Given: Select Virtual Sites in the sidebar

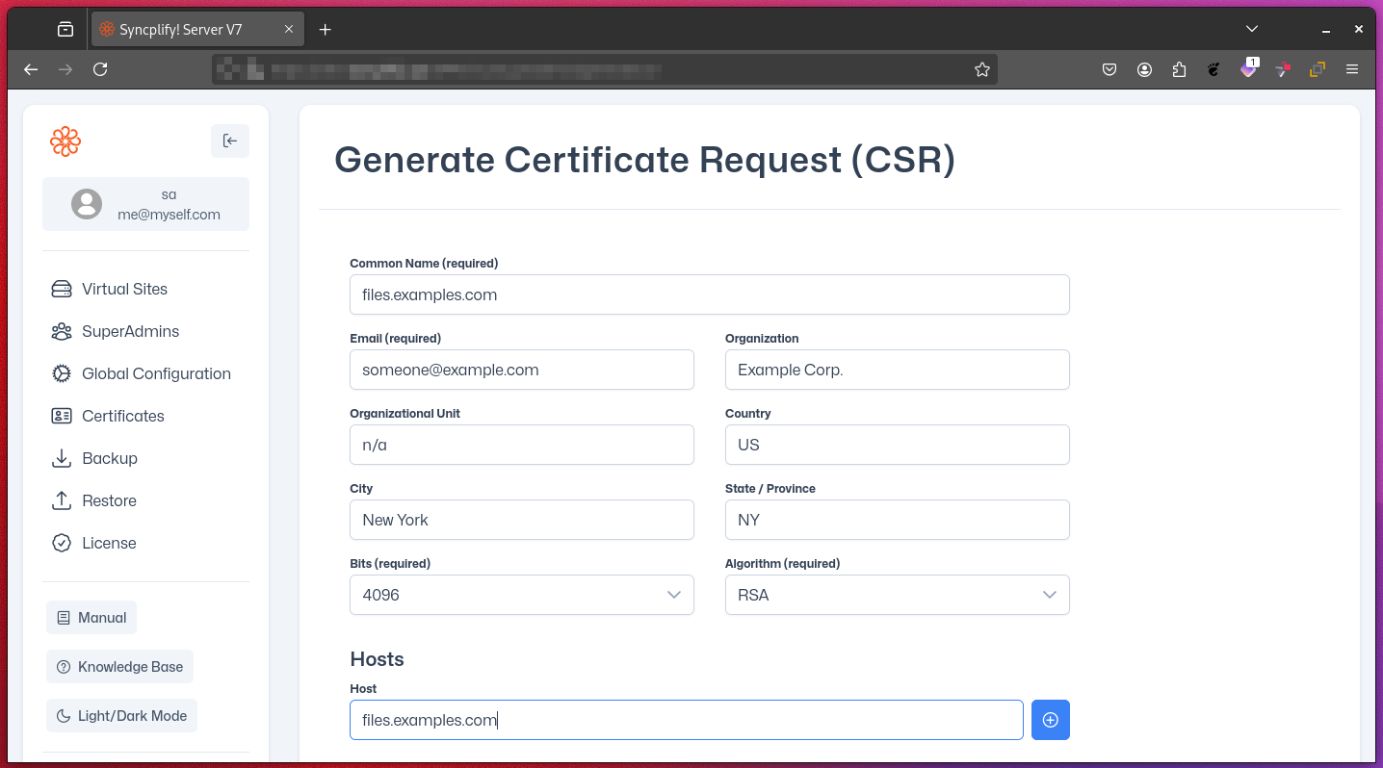Looking at the screenshot, I should (x=123, y=289).
